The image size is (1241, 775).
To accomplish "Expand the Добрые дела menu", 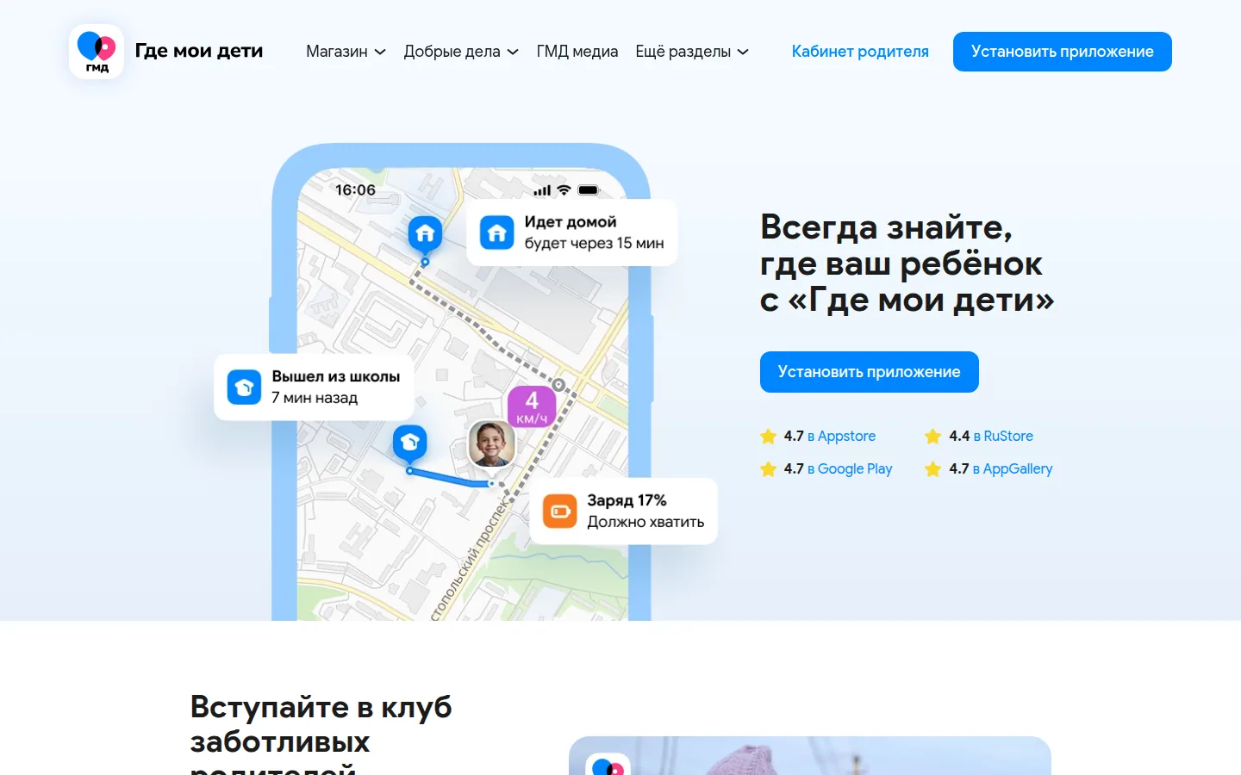I will point(461,52).
